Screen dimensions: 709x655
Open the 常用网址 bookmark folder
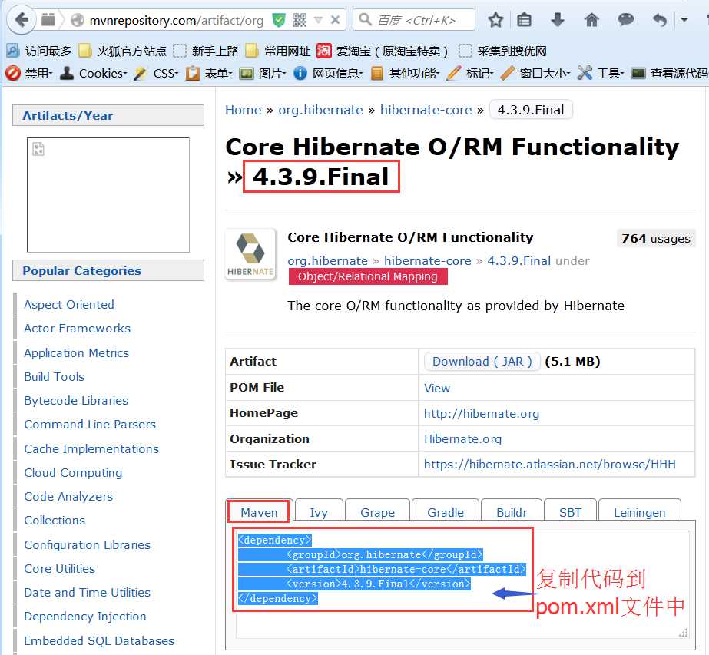click(x=277, y=51)
